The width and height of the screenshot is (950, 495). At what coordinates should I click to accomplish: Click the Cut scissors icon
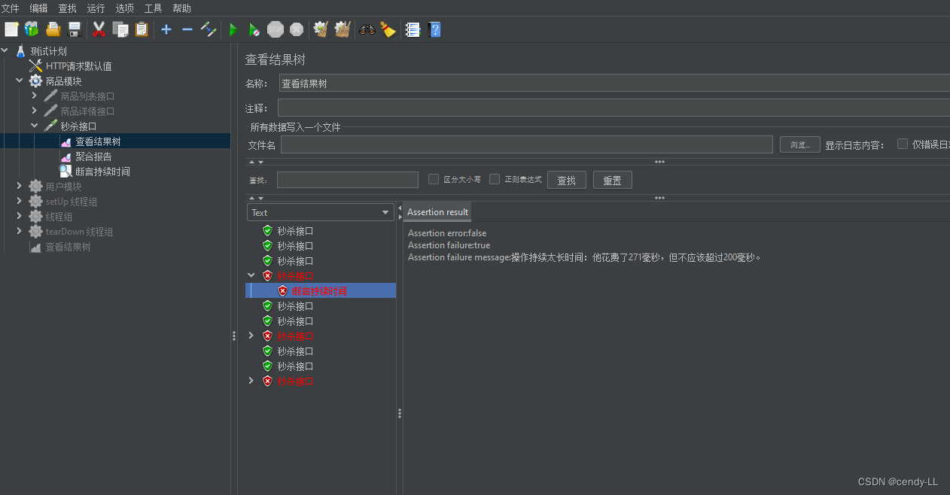pos(99,29)
